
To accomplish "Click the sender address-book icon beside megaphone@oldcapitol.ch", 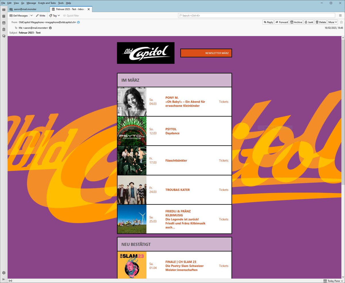I will point(78,22).
